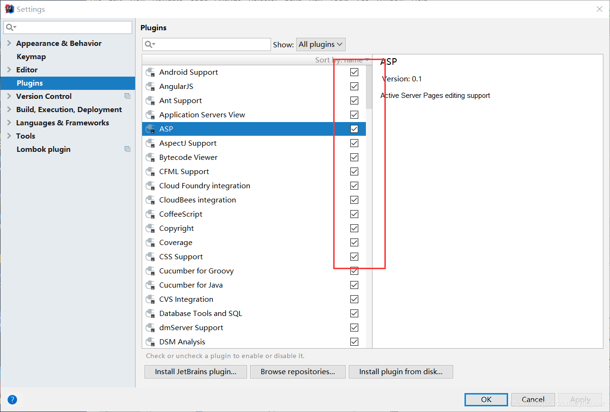610x412 pixels.
Task: Uncheck the AngularJS plugin checkbox
Action: click(354, 87)
